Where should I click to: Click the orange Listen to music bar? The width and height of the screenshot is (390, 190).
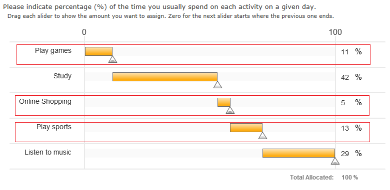[x=298, y=153]
